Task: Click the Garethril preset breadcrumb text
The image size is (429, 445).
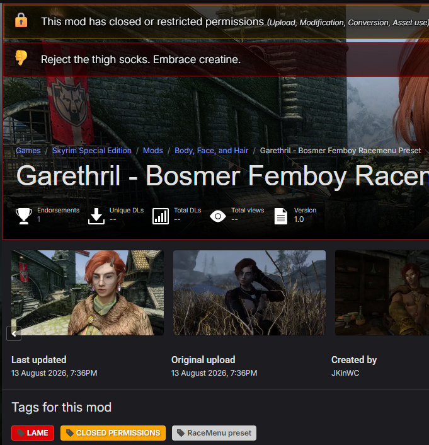Action: point(340,151)
